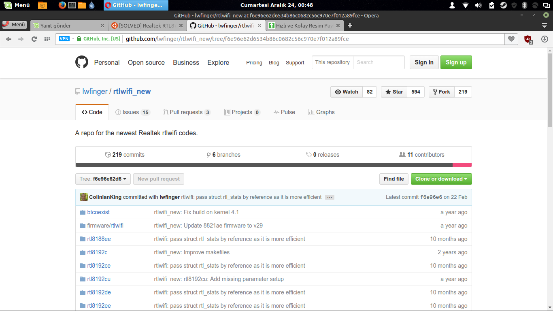Open the btcoexist folder

pyautogui.click(x=98, y=212)
